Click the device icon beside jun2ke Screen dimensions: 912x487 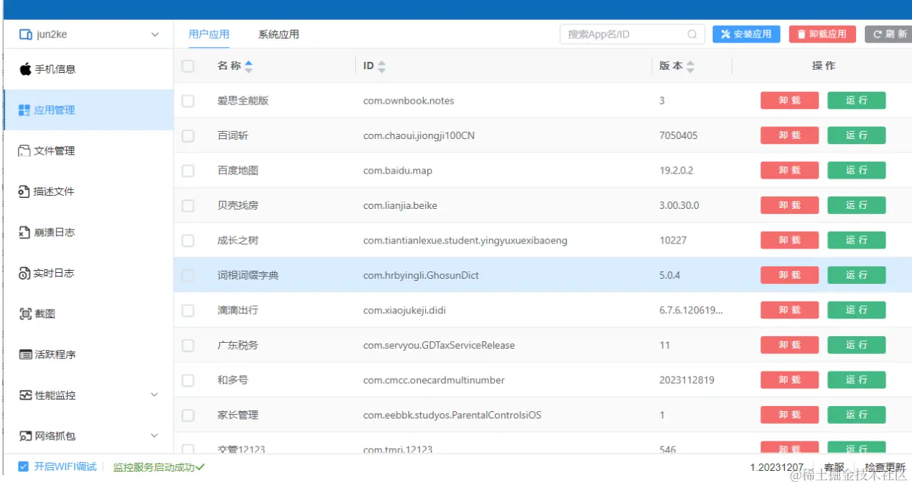25,35
